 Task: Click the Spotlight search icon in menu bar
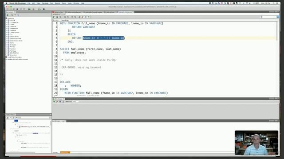click(x=274, y=3)
